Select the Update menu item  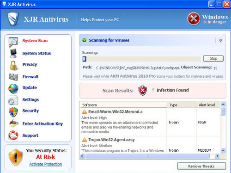[x=30, y=87]
